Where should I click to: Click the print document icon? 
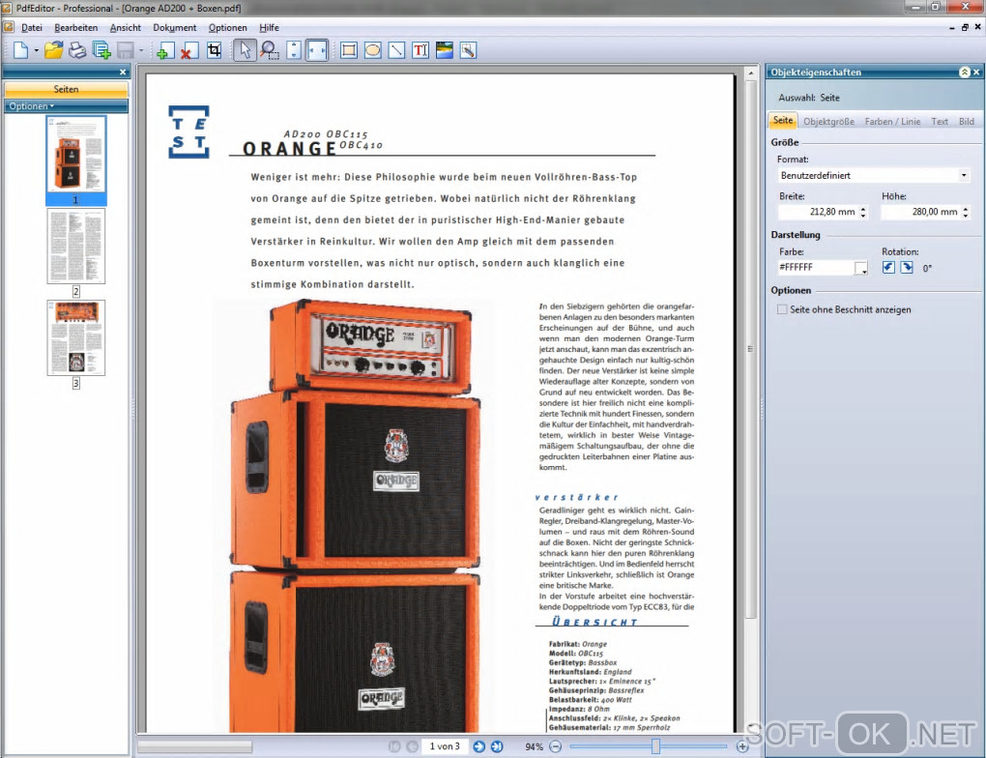point(76,50)
